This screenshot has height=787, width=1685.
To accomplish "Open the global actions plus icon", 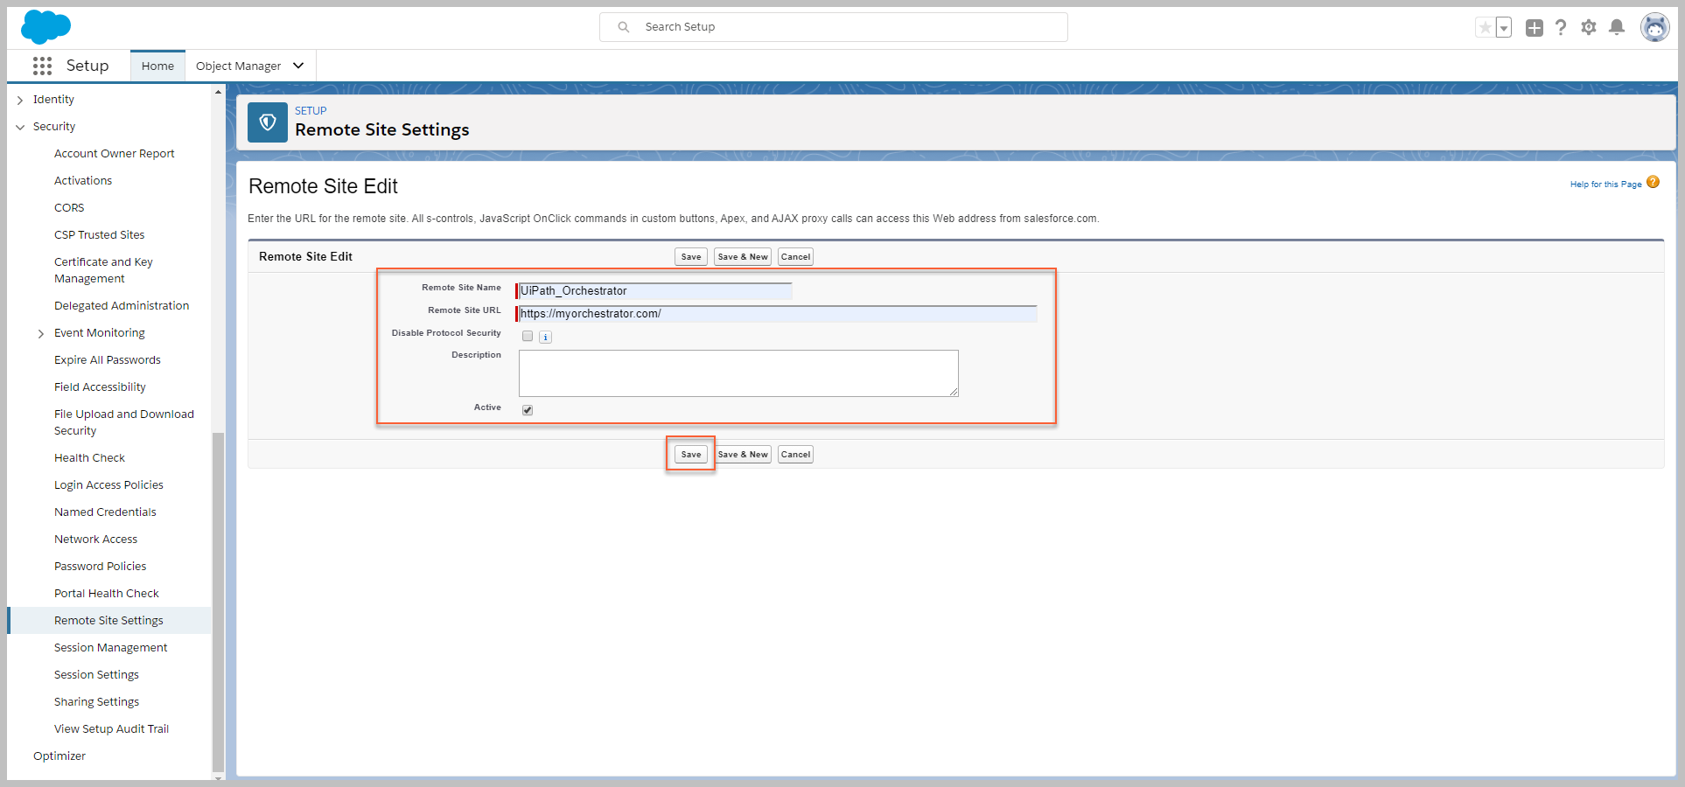I will click(1534, 28).
